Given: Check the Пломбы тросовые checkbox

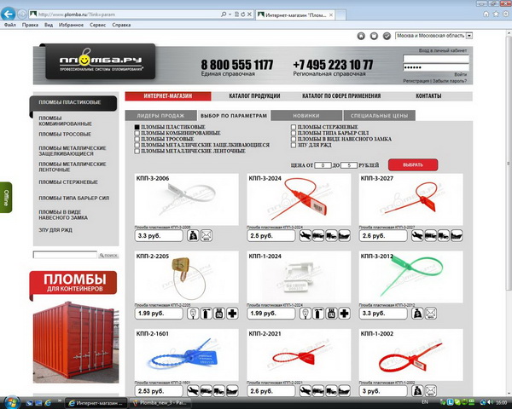Looking at the screenshot, I should pyautogui.click(x=137, y=139).
